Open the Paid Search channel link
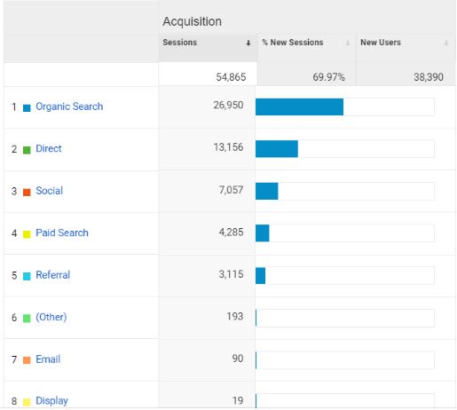457x410 pixels. [x=62, y=233]
